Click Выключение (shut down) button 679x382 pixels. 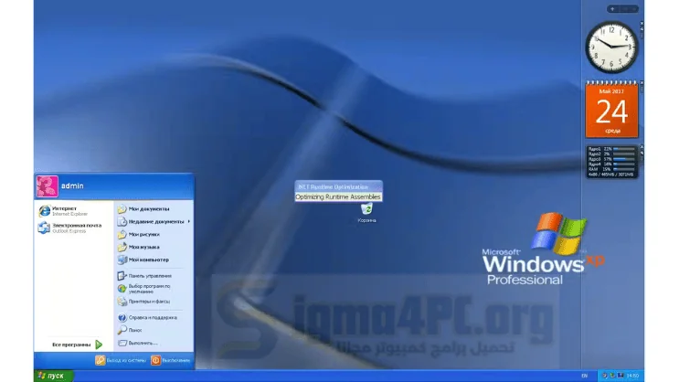point(171,360)
